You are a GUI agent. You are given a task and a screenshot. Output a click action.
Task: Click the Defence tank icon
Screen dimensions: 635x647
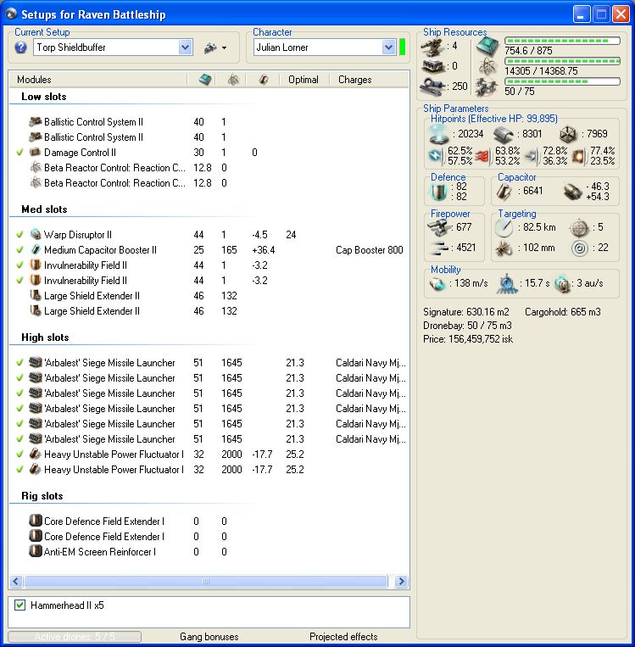[438, 192]
